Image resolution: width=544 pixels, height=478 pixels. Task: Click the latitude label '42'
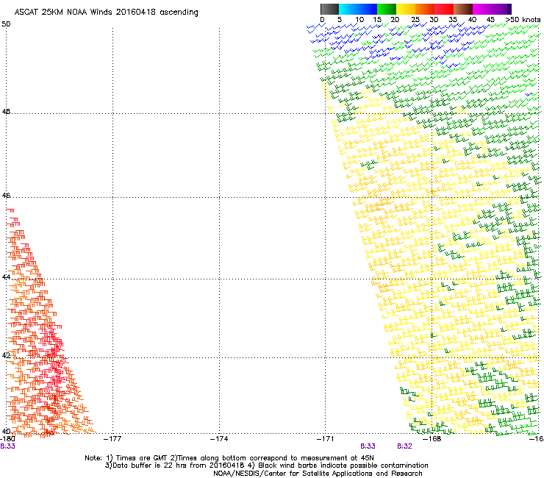6,355
